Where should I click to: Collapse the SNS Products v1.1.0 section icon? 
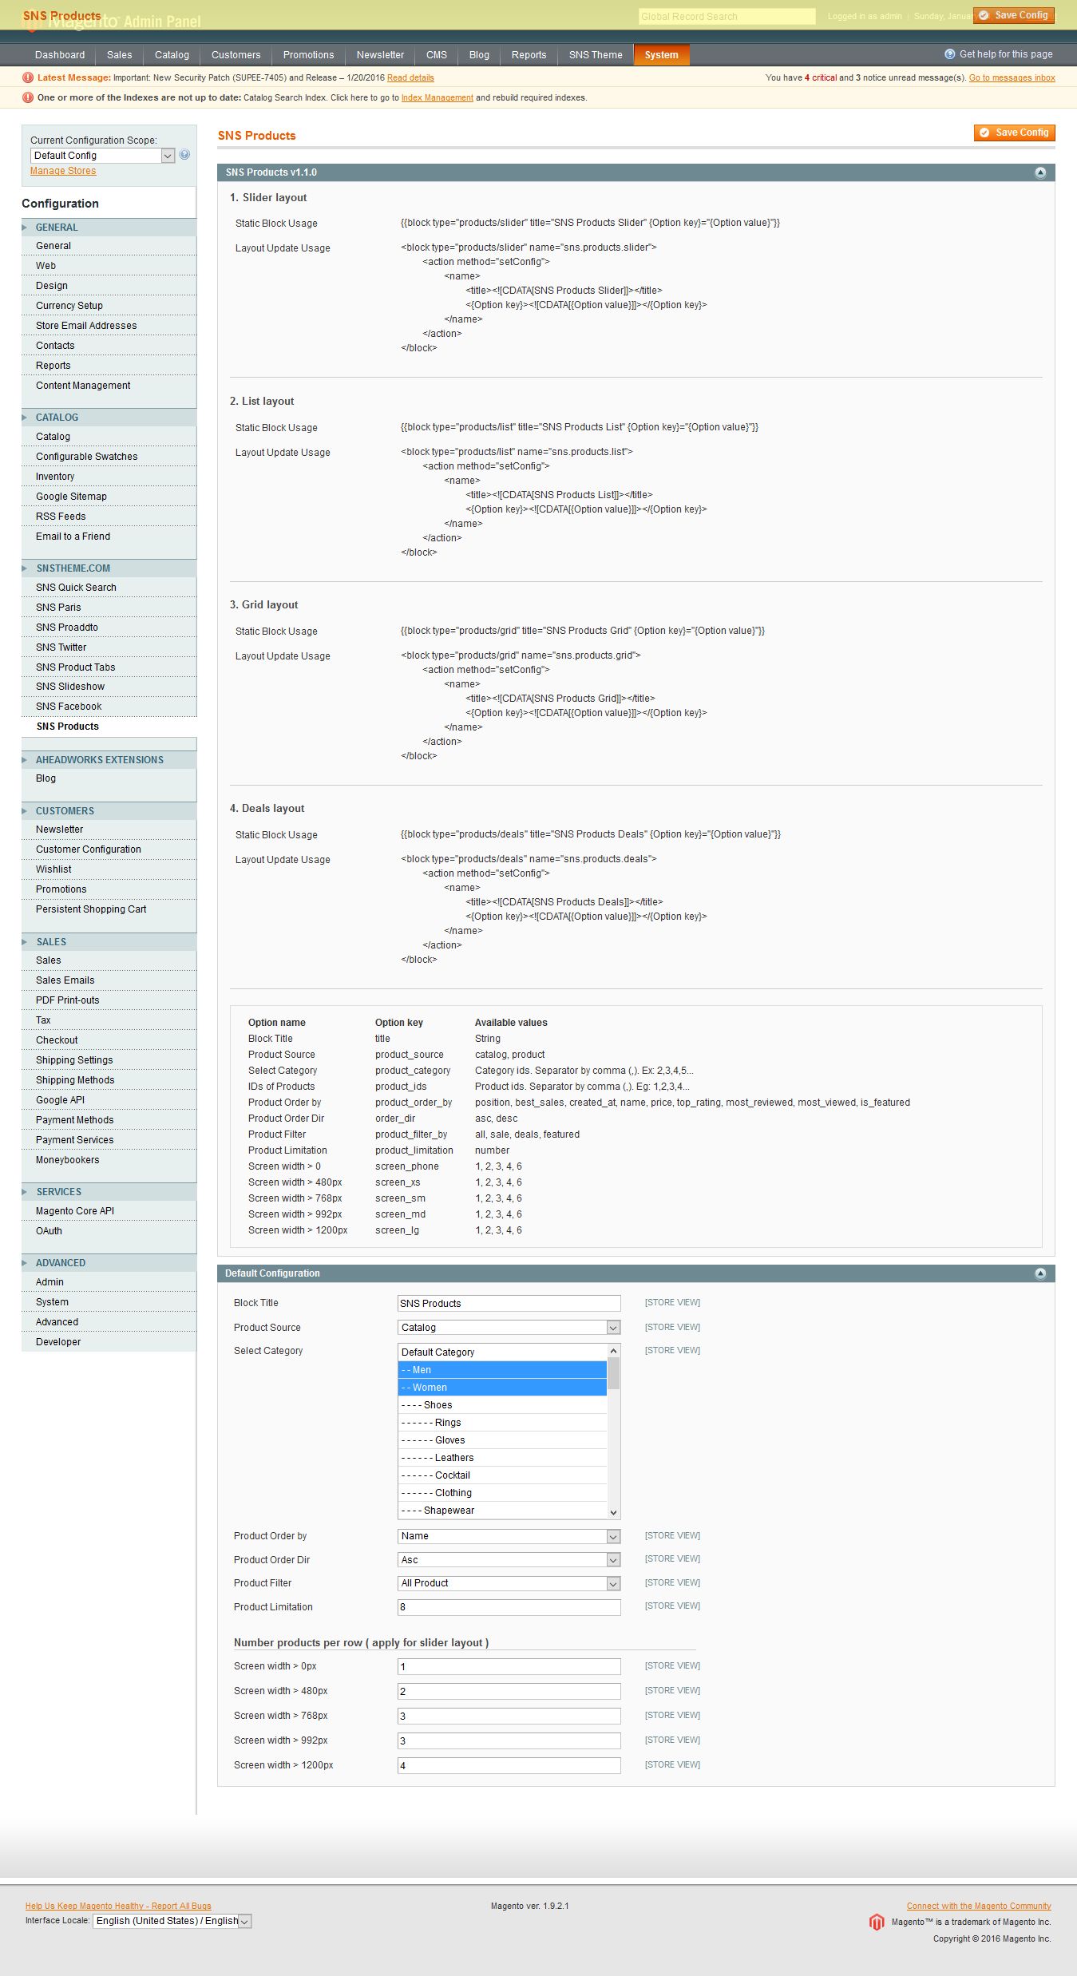pos(1039,172)
